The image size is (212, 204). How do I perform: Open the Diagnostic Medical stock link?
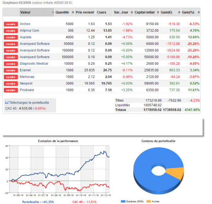coord(34,64)
